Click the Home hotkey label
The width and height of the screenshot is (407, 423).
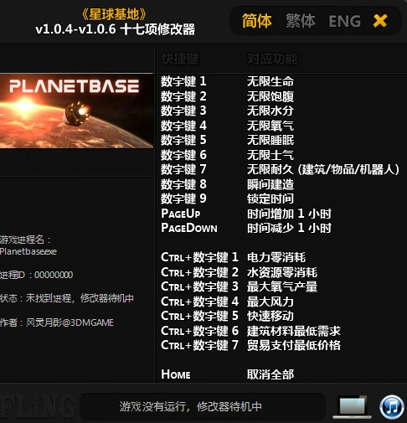[176, 374]
